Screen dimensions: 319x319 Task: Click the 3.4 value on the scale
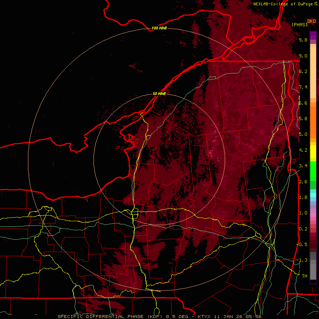point(303,166)
